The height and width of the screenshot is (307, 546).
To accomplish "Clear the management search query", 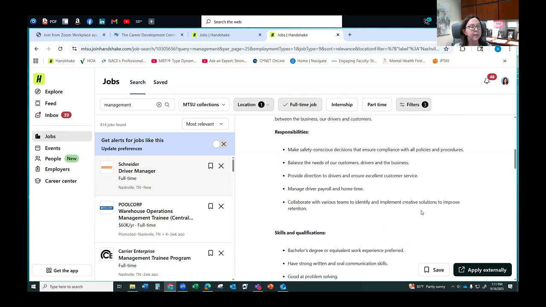I will click(159, 104).
